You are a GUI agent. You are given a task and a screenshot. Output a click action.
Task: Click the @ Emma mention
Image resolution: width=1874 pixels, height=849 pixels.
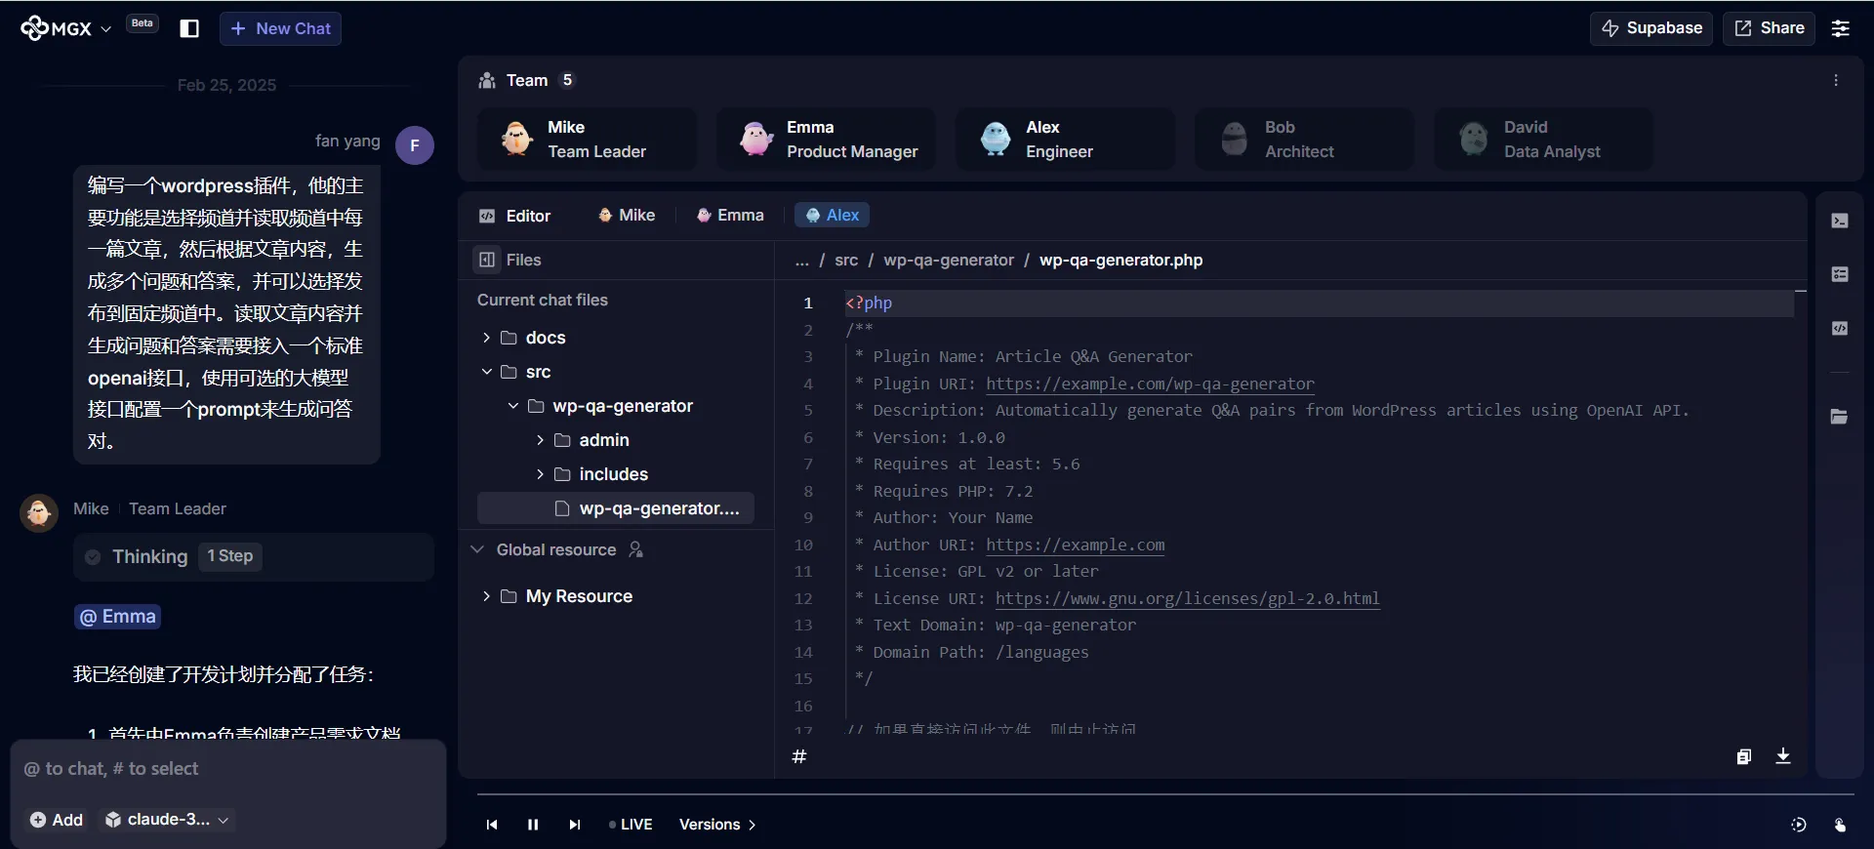(117, 617)
